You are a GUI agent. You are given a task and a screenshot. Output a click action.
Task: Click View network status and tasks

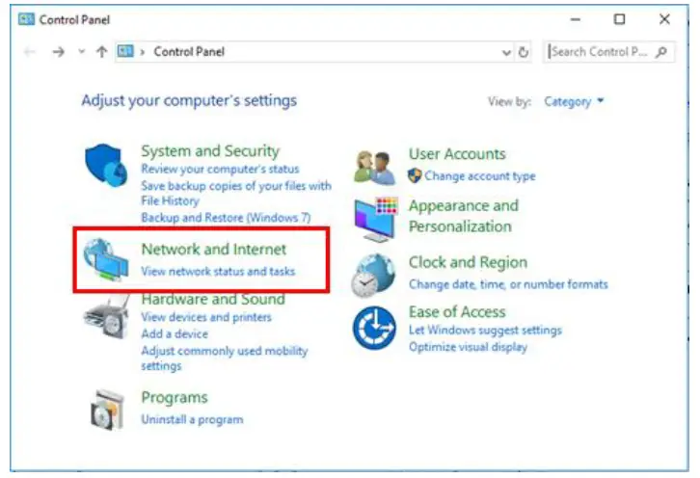(x=218, y=272)
